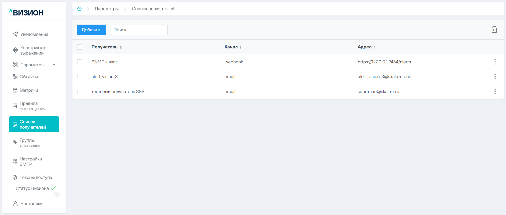Click Параметры breadcrumb link

[107, 9]
